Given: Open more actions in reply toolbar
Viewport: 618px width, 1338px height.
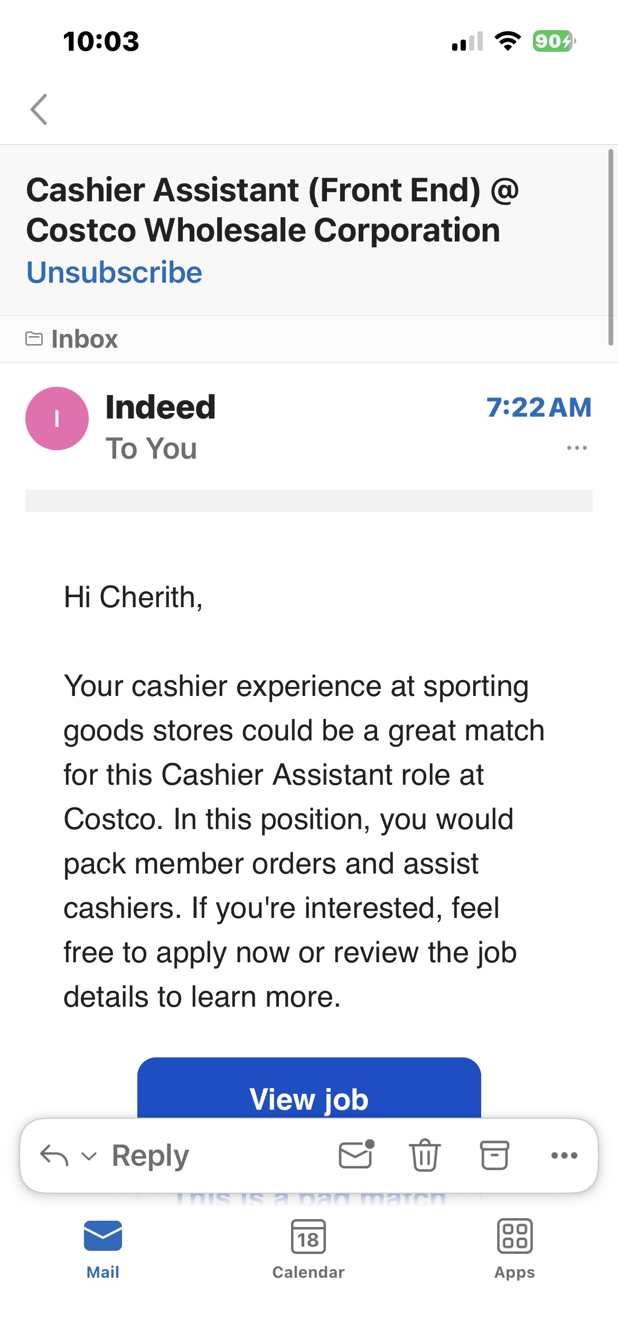Looking at the screenshot, I should pos(564,1155).
